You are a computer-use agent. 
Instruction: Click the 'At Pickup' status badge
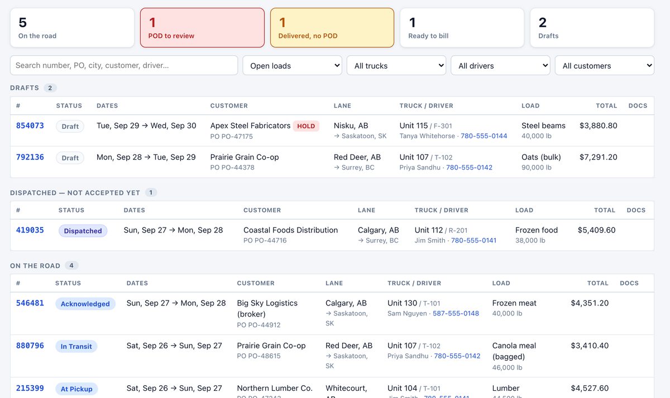(x=76, y=389)
